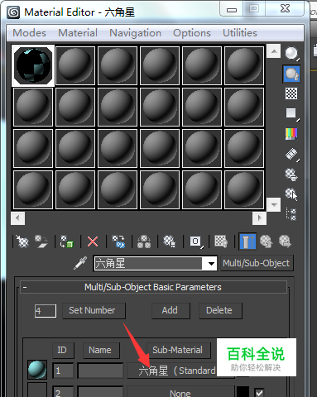Toggle the Show End Result button

247,242
